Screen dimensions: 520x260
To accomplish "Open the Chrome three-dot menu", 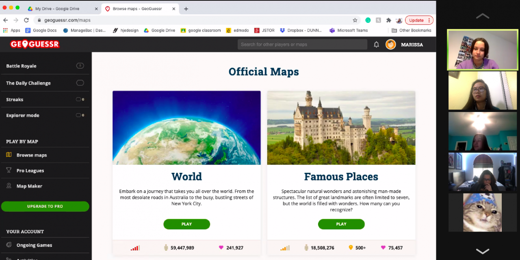I will [x=429, y=20].
